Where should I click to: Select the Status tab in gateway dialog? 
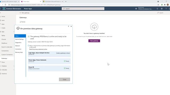click(x=20, y=36)
